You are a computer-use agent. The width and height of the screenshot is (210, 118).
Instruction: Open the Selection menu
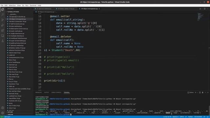point(12,6)
